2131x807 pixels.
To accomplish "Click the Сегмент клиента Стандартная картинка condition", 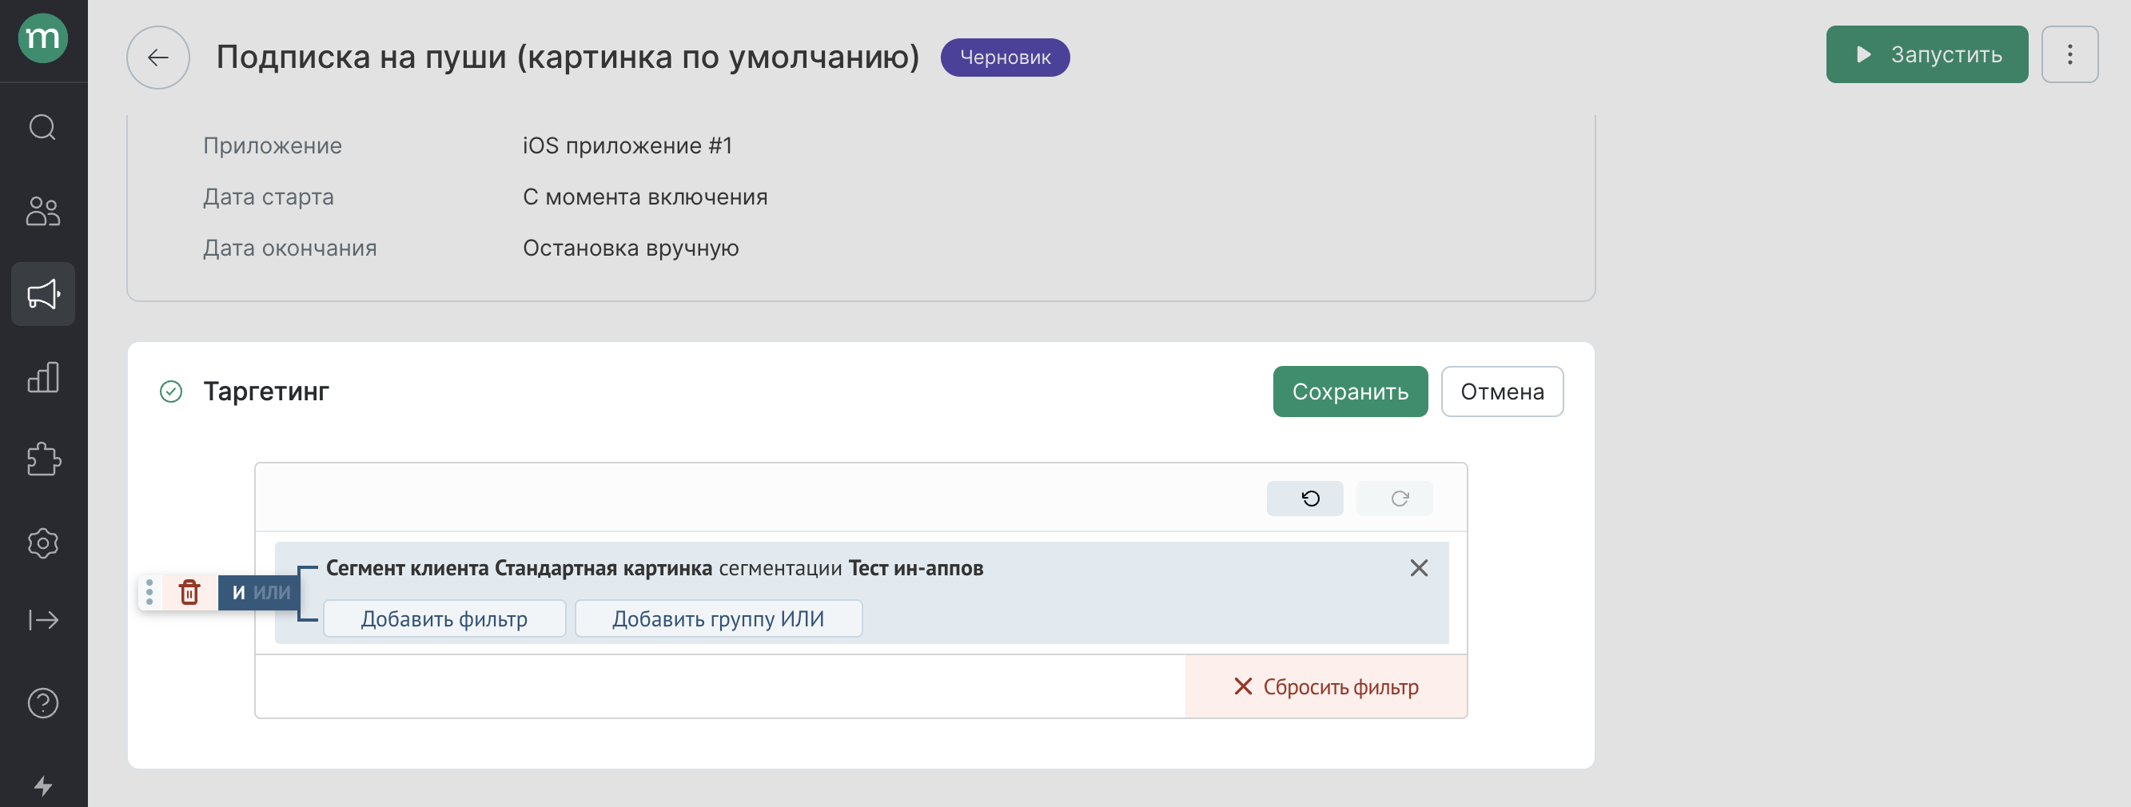I will click(x=655, y=568).
